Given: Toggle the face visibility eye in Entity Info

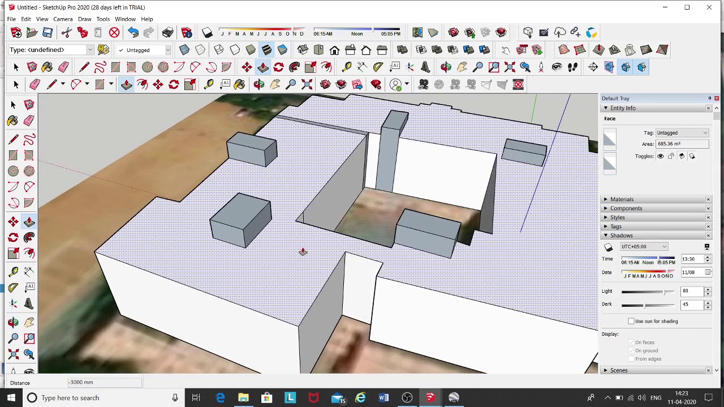Looking at the screenshot, I should (x=660, y=157).
